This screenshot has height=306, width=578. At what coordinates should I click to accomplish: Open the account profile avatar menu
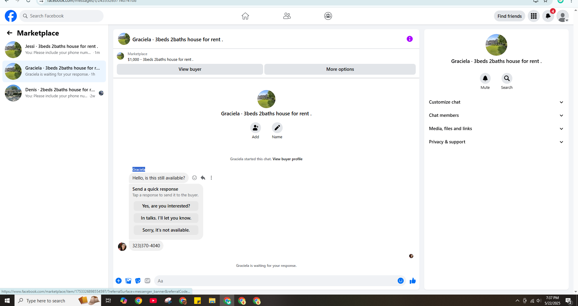coord(563,16)
